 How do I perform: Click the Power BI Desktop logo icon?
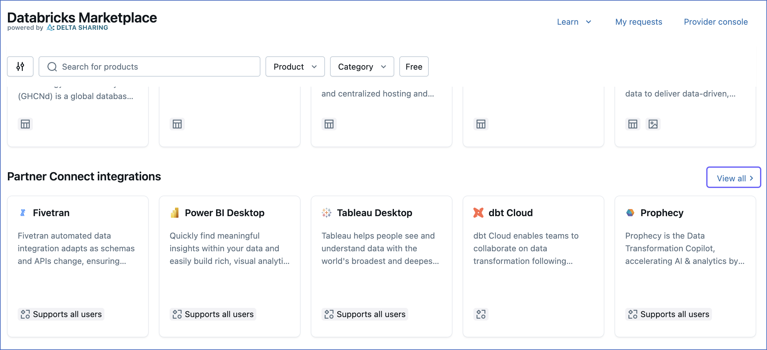pos(175,213)
